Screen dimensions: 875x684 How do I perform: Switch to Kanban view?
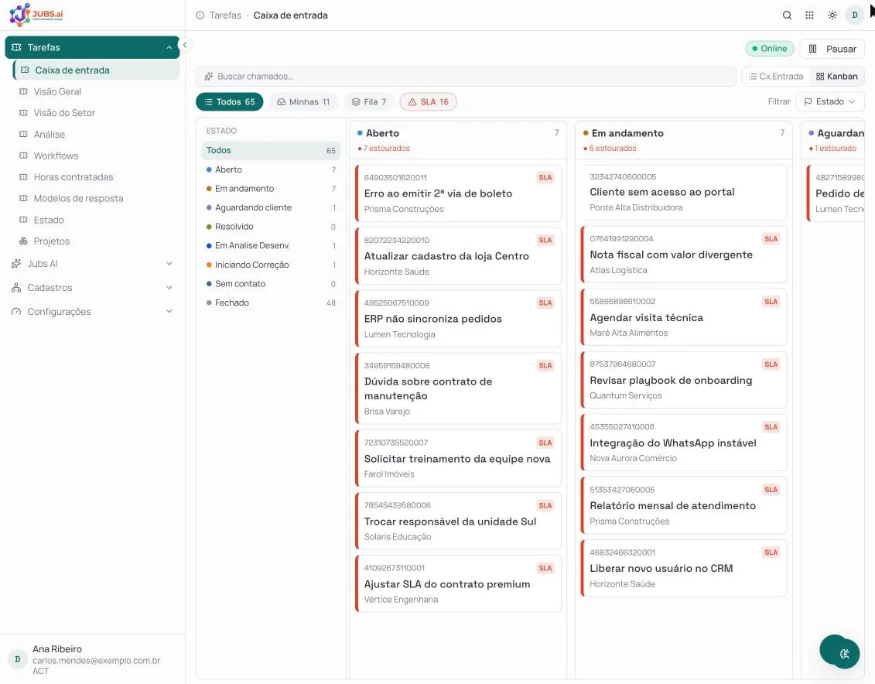point(836,77)
